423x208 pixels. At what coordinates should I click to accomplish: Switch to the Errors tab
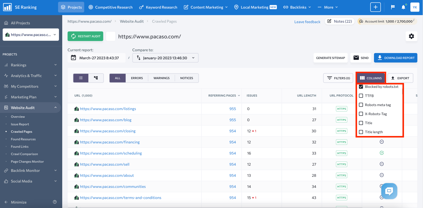(x=137, y=78)
